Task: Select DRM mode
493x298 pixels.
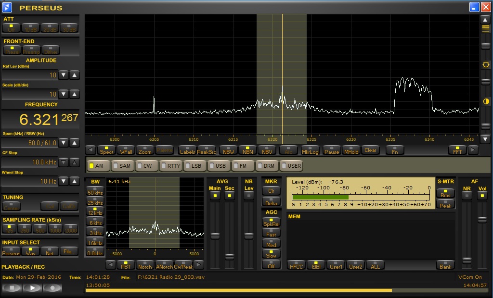Action: pyautogui.click(x=267, y=166)
